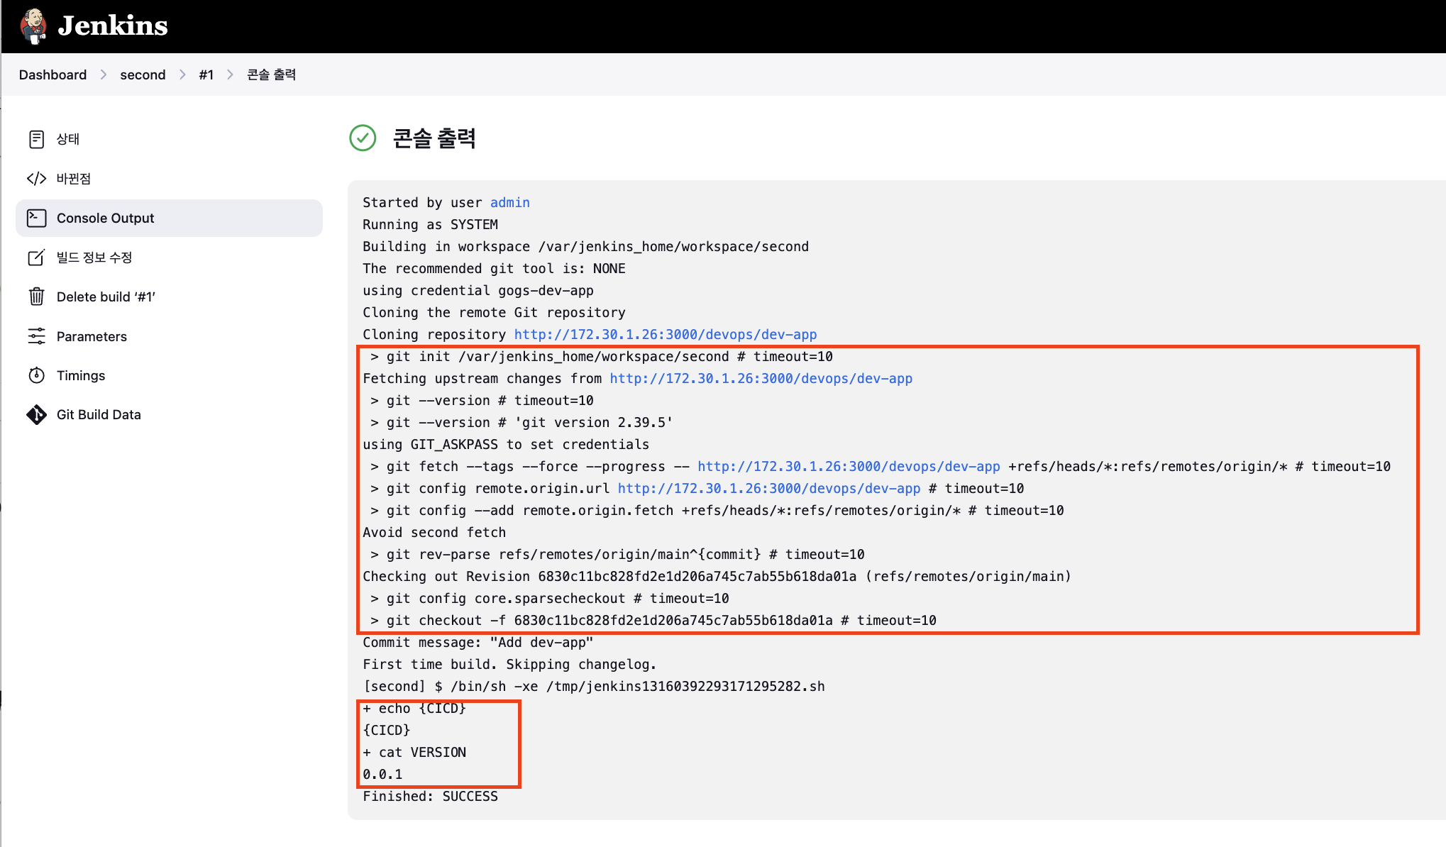Expand chevron after Dashboard breadcrumb
Viewport: 1446px width, 847px height.
[x=104, y=74]
